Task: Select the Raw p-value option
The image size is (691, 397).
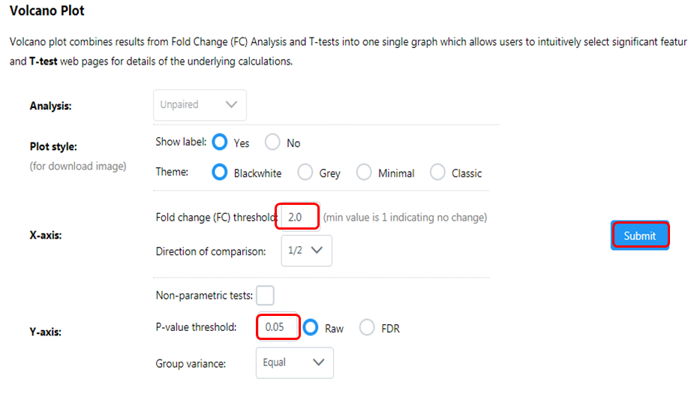Action: (x=311, y=328)
